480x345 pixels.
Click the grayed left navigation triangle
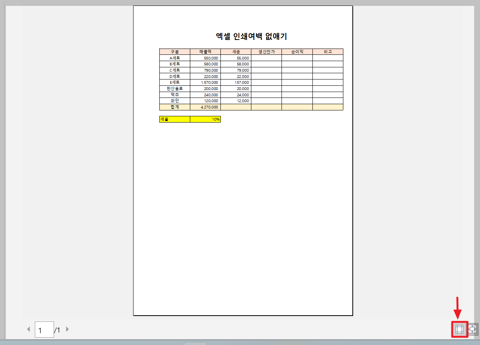[x=28, y=329]
